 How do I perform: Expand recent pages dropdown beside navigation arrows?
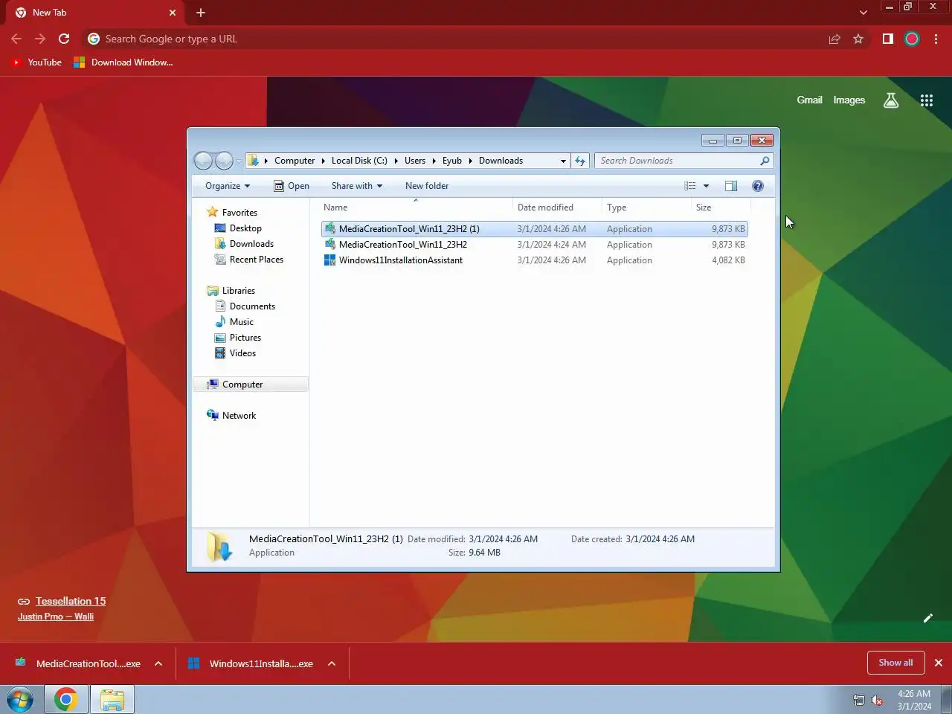(x=239, y=161)
